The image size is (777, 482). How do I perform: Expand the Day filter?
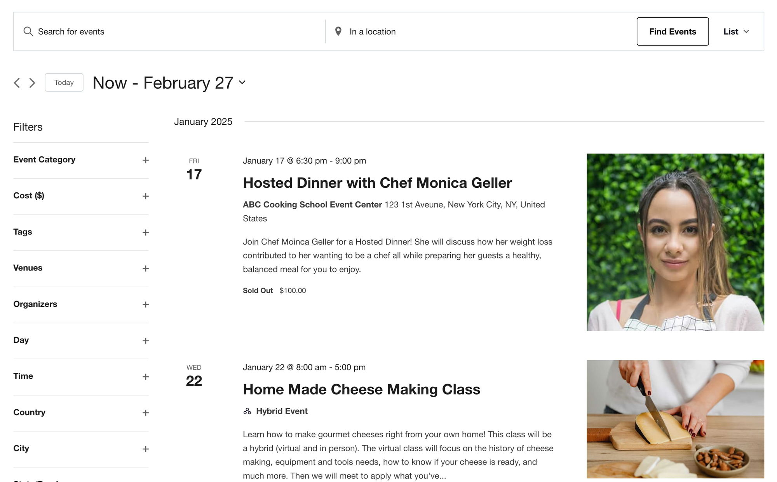click(146, 341)
